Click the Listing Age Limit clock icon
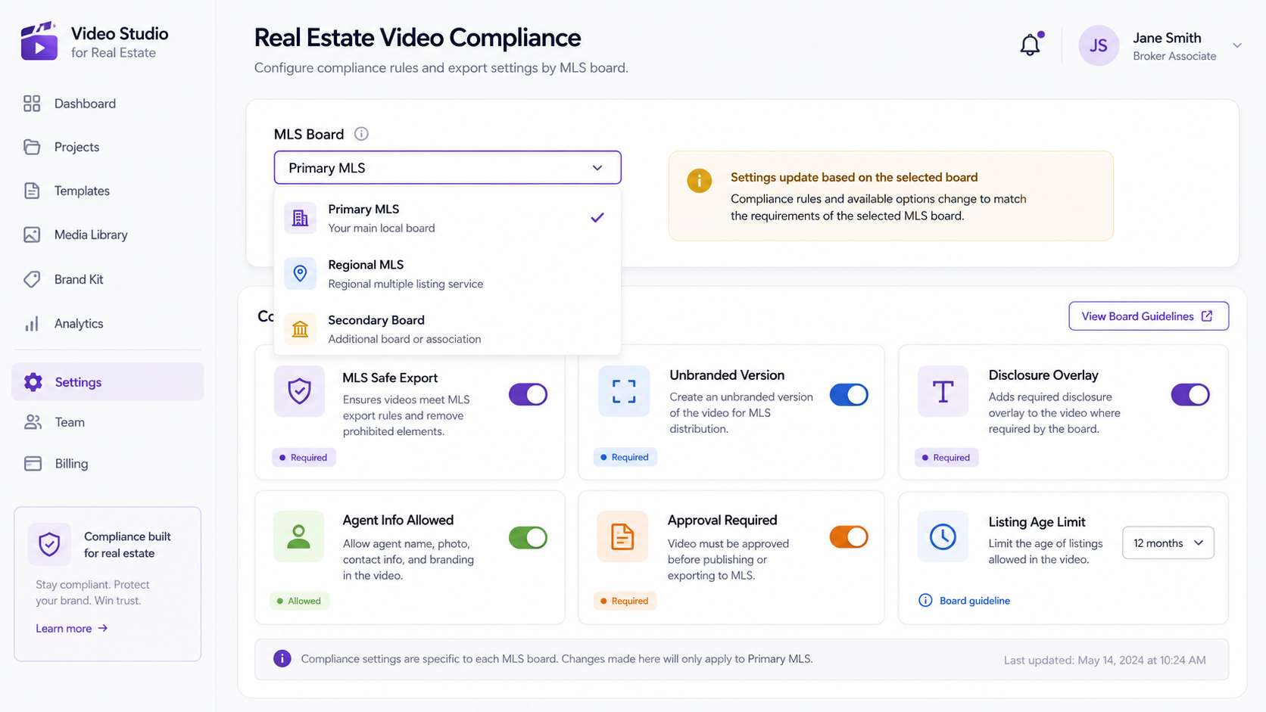 (943, 536)
